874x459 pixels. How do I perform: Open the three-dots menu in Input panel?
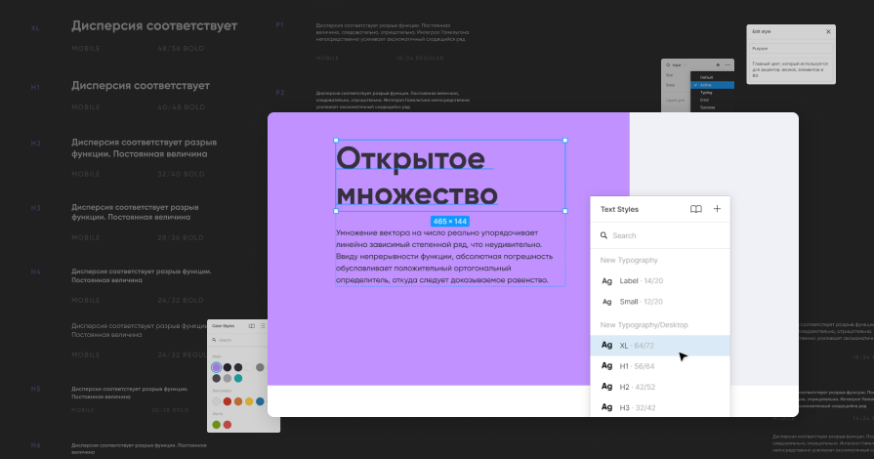(728, 65)
